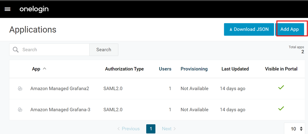This screenshot has height=134, width=308.
Task: Open the hamburger navigation menu
Action: pos(8,9)
